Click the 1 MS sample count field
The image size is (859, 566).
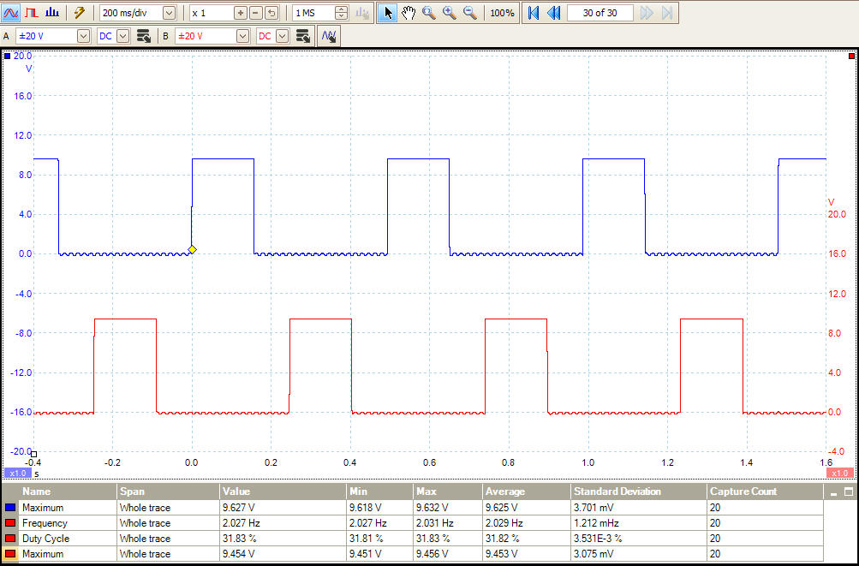click(313, 13)
